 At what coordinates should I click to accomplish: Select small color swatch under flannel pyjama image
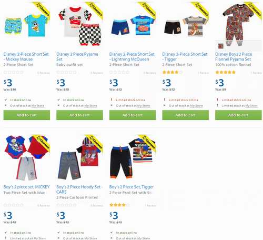(221, 46)
